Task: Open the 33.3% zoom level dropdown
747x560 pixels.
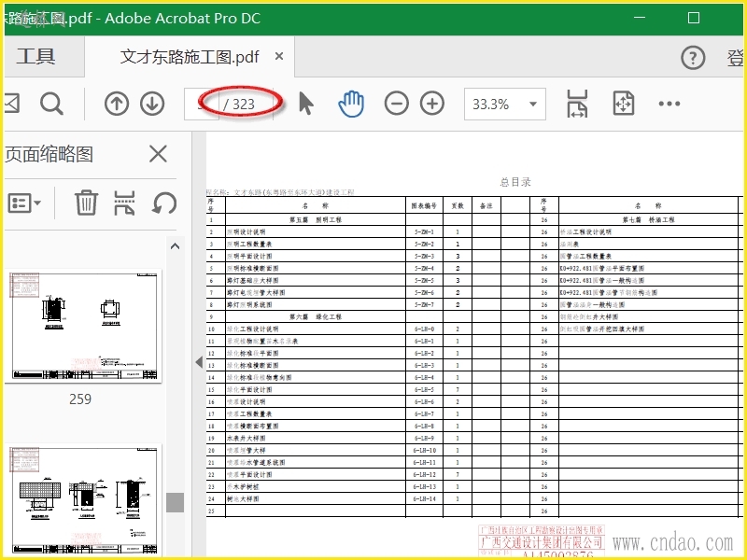Action: click(505, 104)
